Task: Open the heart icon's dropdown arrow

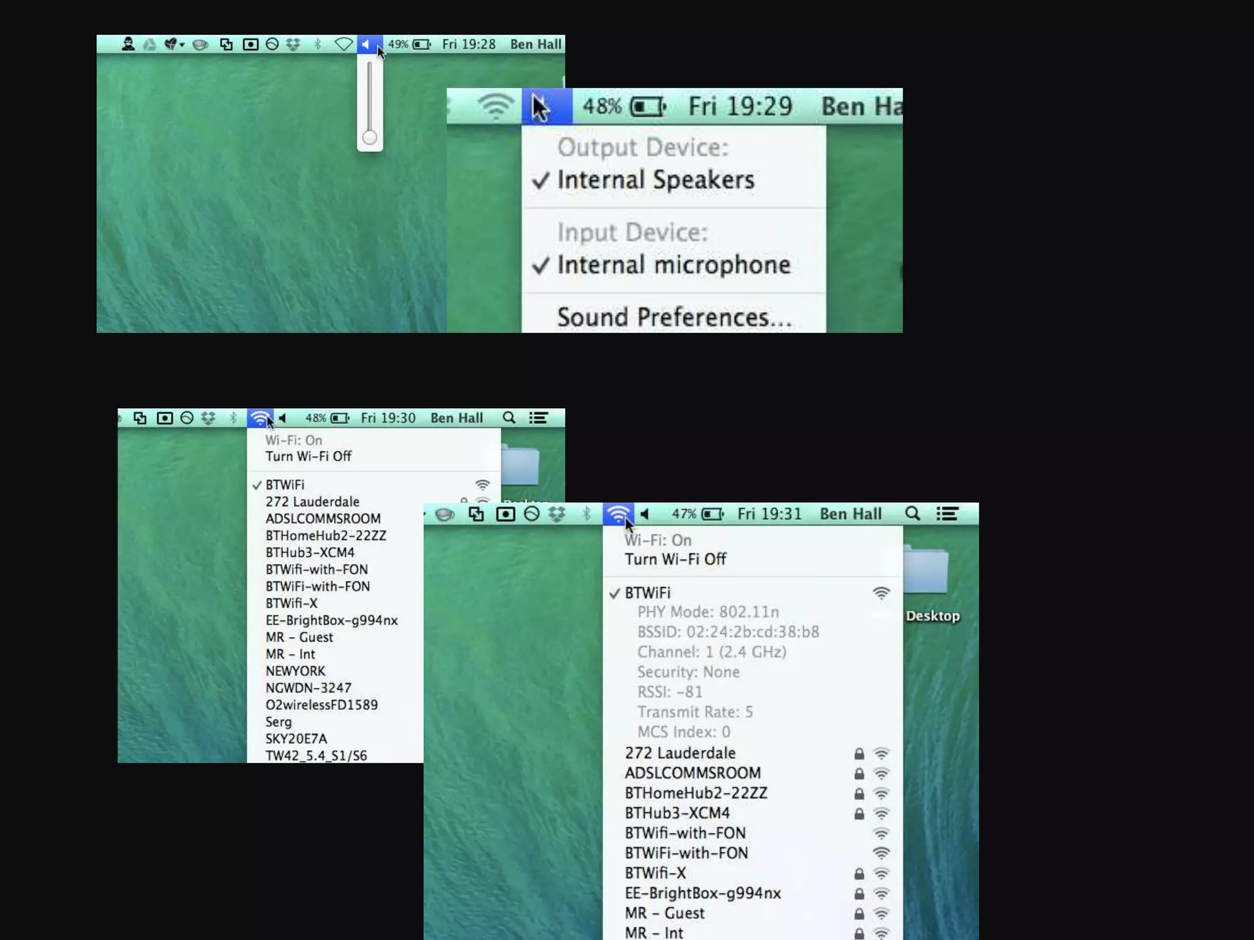Action: [182, 45]
